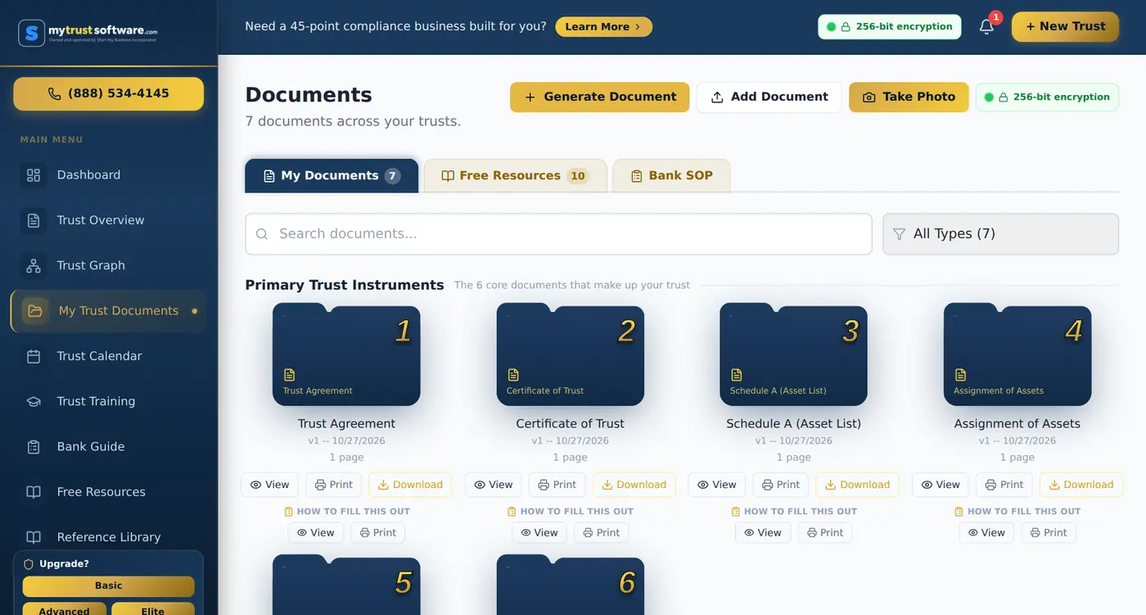Focus the Search documents field

pos(558,234)
